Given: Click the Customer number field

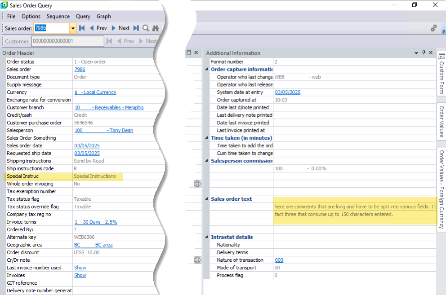Looking at the screenshot, I should [68, 41].
